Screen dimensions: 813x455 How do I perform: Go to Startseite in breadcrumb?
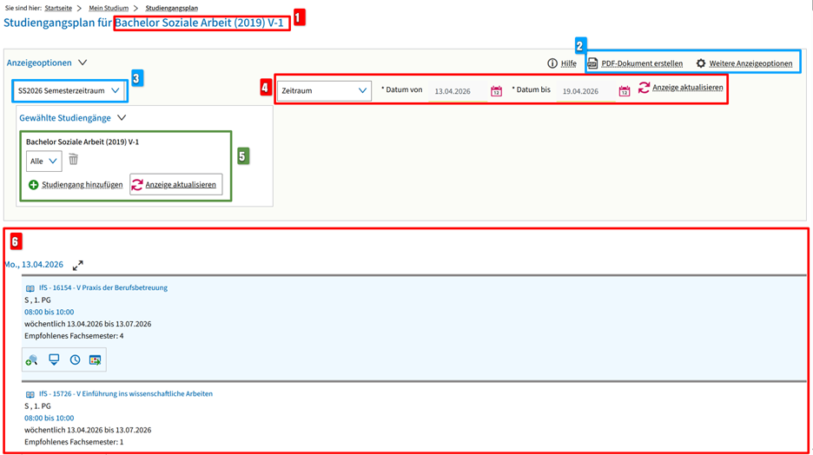click(58, 8)
